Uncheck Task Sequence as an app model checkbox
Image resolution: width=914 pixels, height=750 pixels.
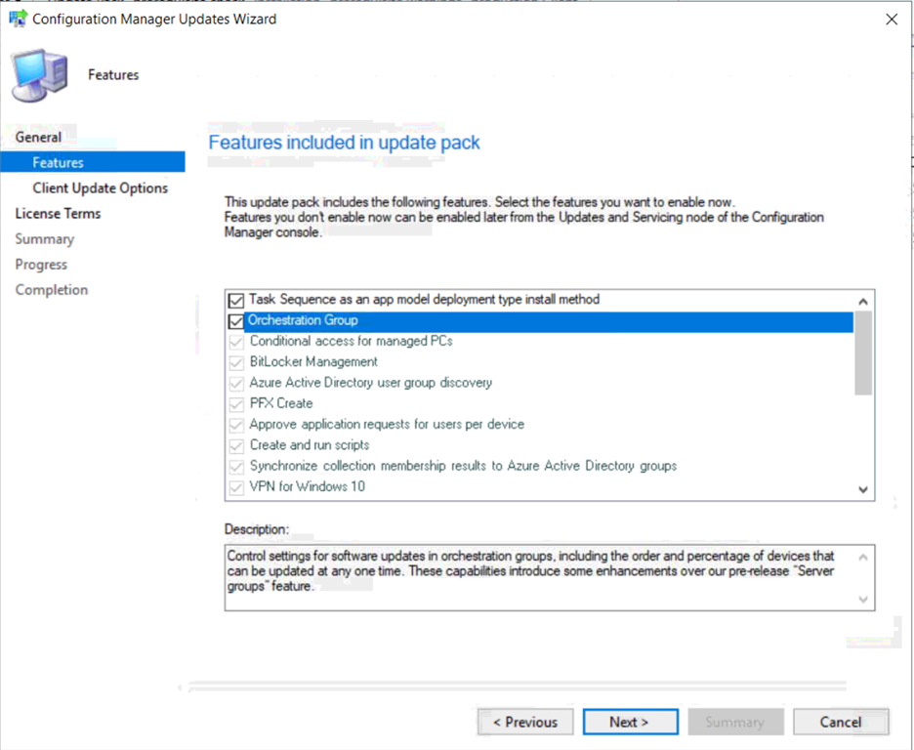point(236,300)
